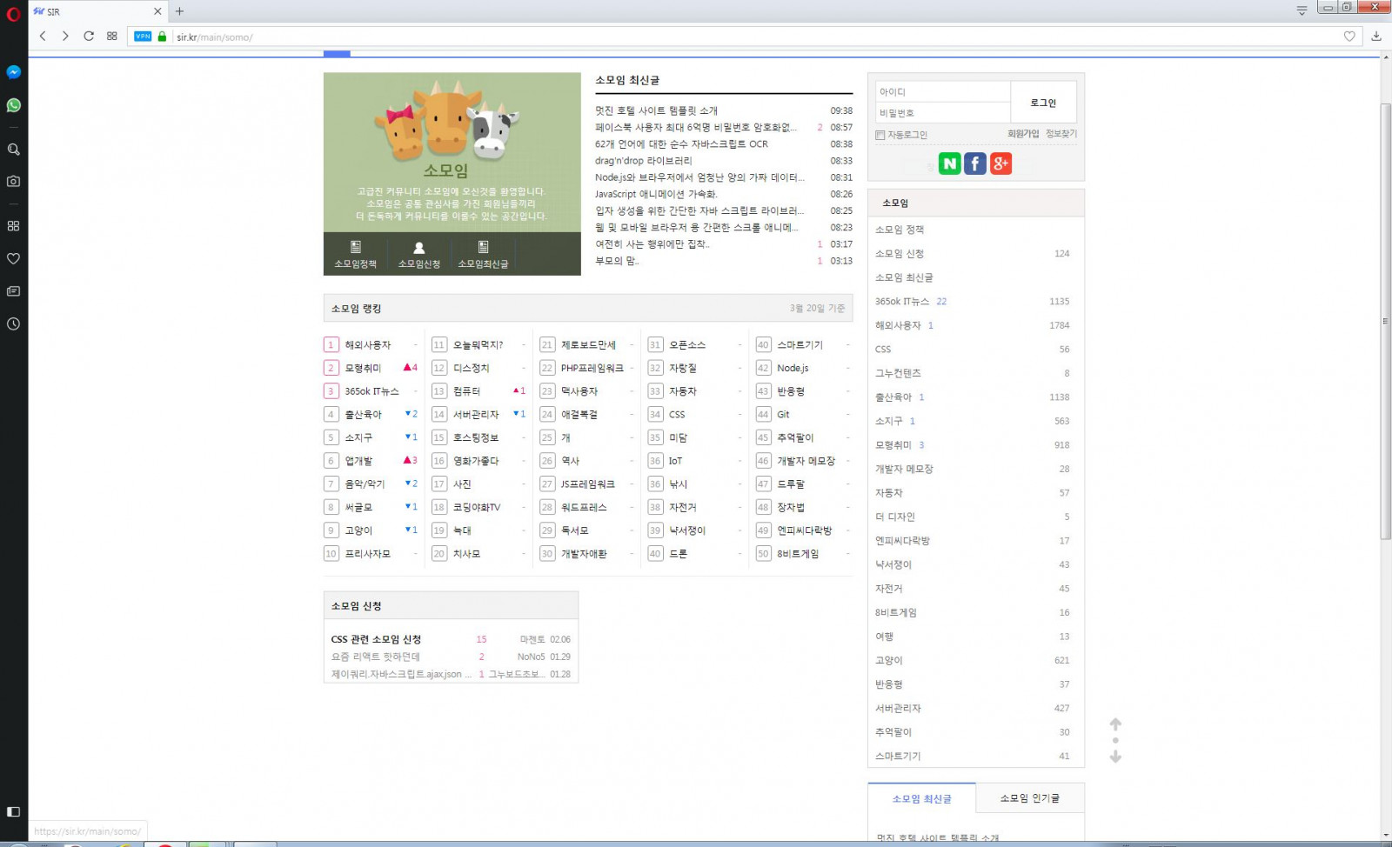Open bookmarks heart icon in sidebar
The height and width of the screenshot is (847, 1392).
coord(13,258)
